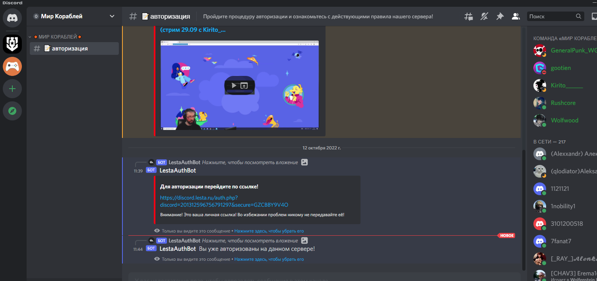597x281 pixels.
Task: Click БОТ badge beside LestaAuthBot at 11:39
Action: point(151,170)
